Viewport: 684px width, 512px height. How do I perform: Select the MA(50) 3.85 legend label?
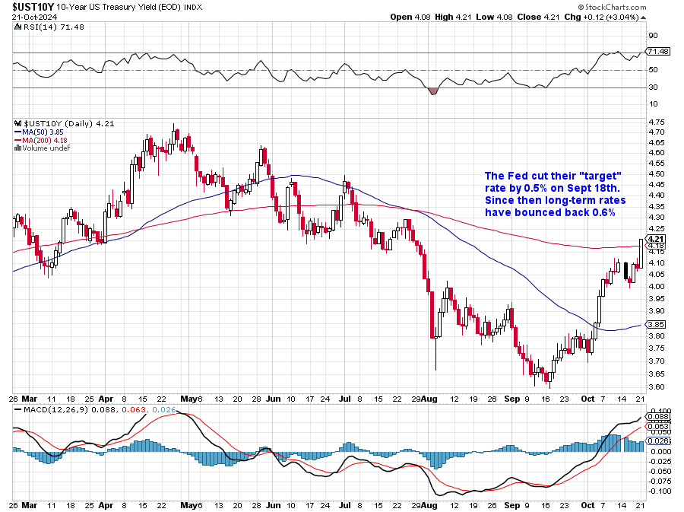point(45,132)
